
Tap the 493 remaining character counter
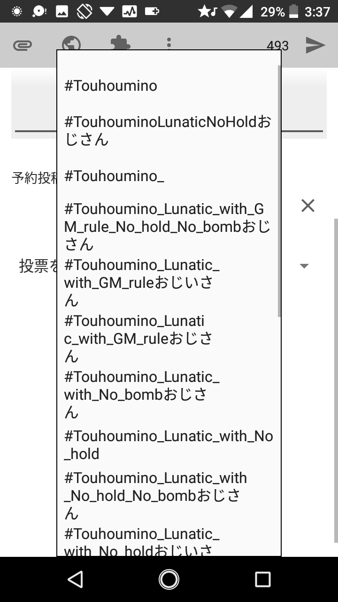coord(277,46)
